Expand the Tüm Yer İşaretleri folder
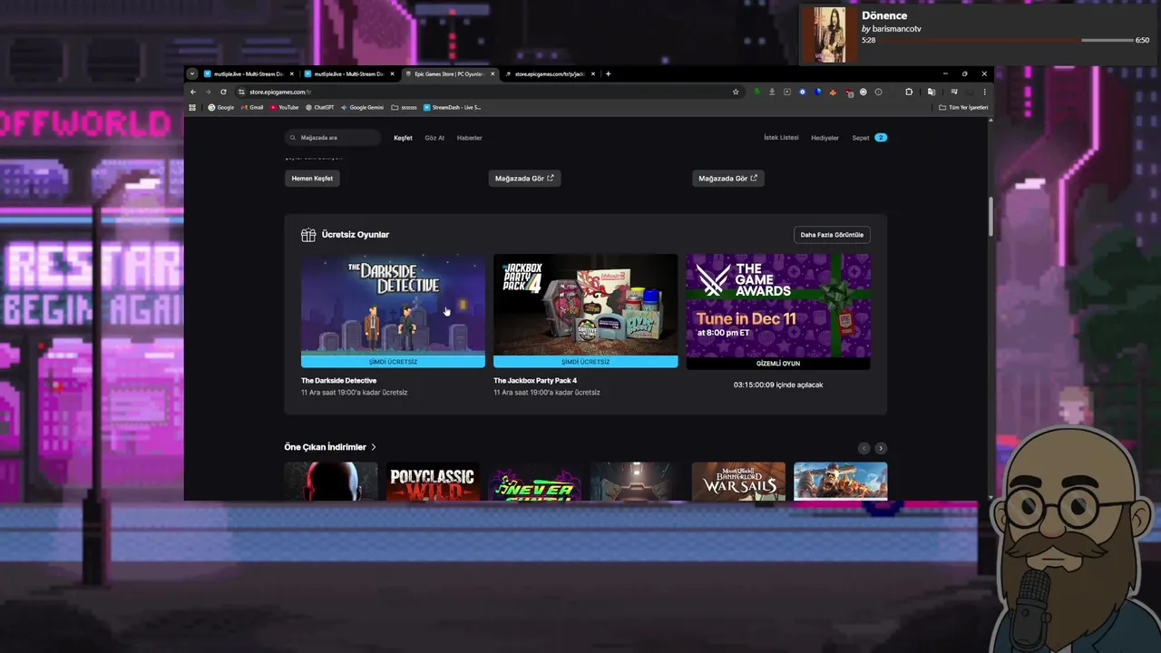 click(963, 107)
